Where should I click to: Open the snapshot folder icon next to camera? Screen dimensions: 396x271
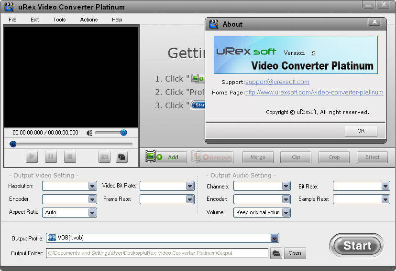click(x=122, y=156)
